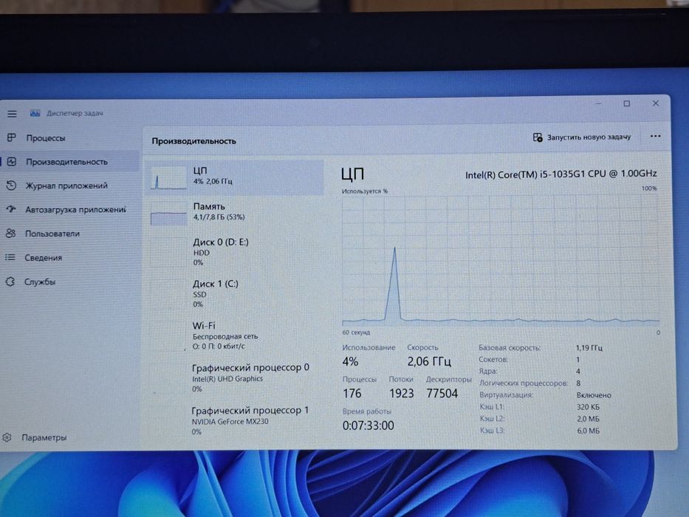Click the Логических процессоров value 8
This screenshot has width=689, height=517.
(578, 383)
